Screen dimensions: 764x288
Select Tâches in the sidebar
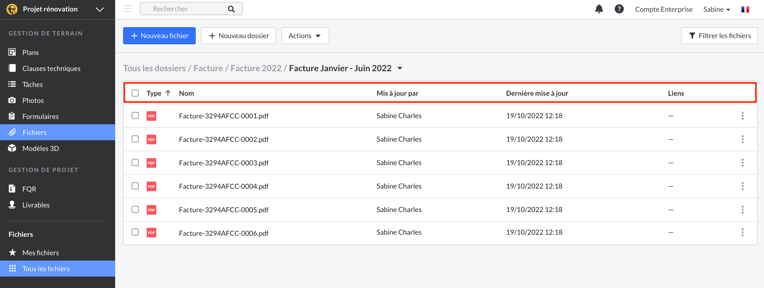click(33, 84)
